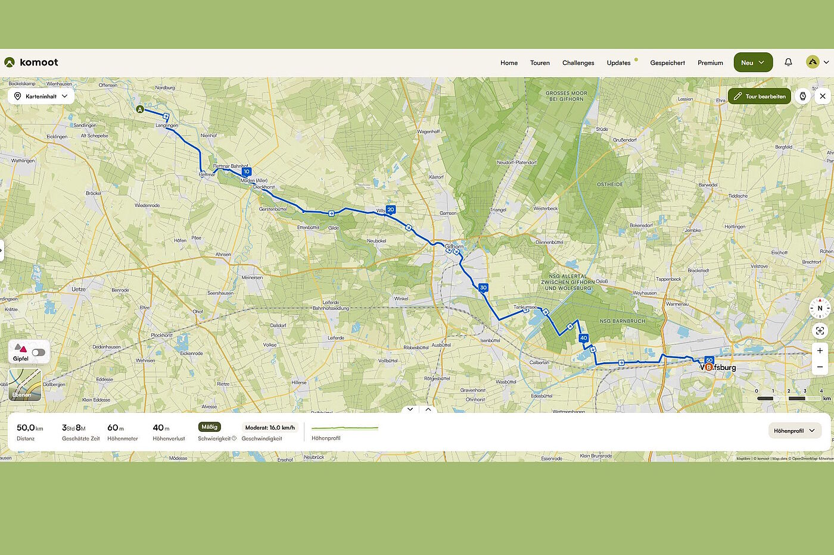The image size is (834, 555).
Task: Open the komoot attribution link
Action: 763,459
